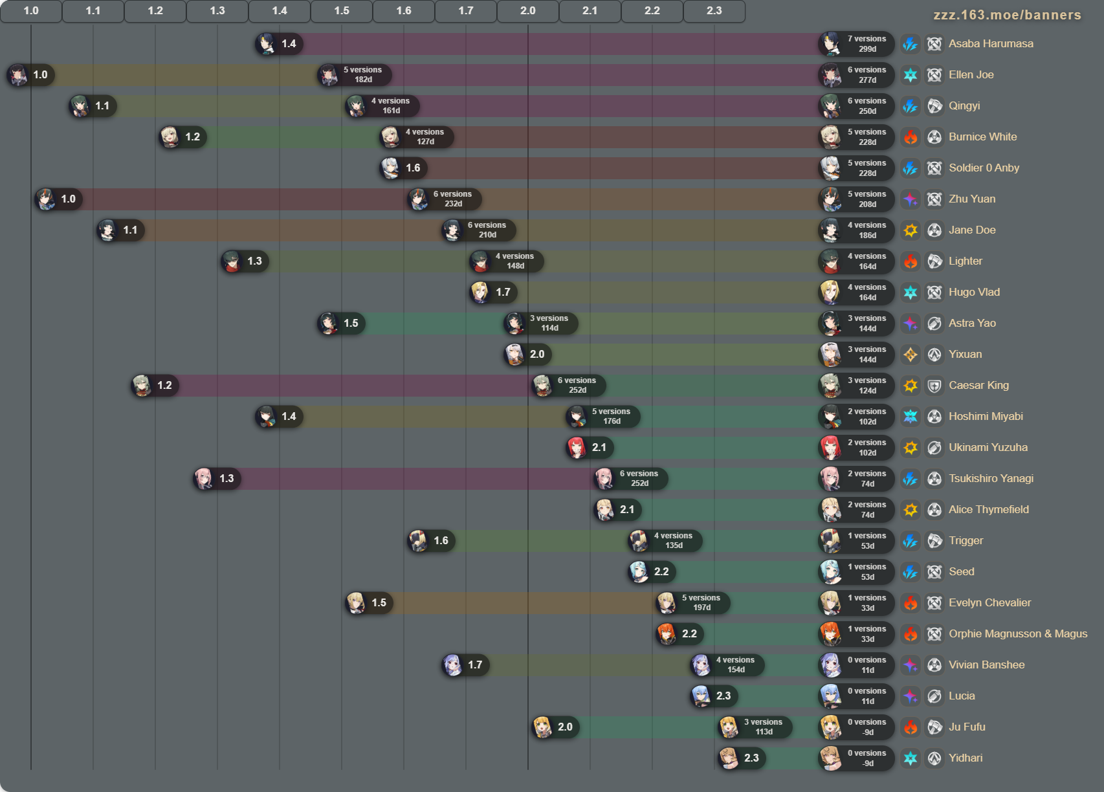
Task: Click "4 versions 186d" on Jane Doe's row
Action: pyautogui.click(x=856, y=230)
